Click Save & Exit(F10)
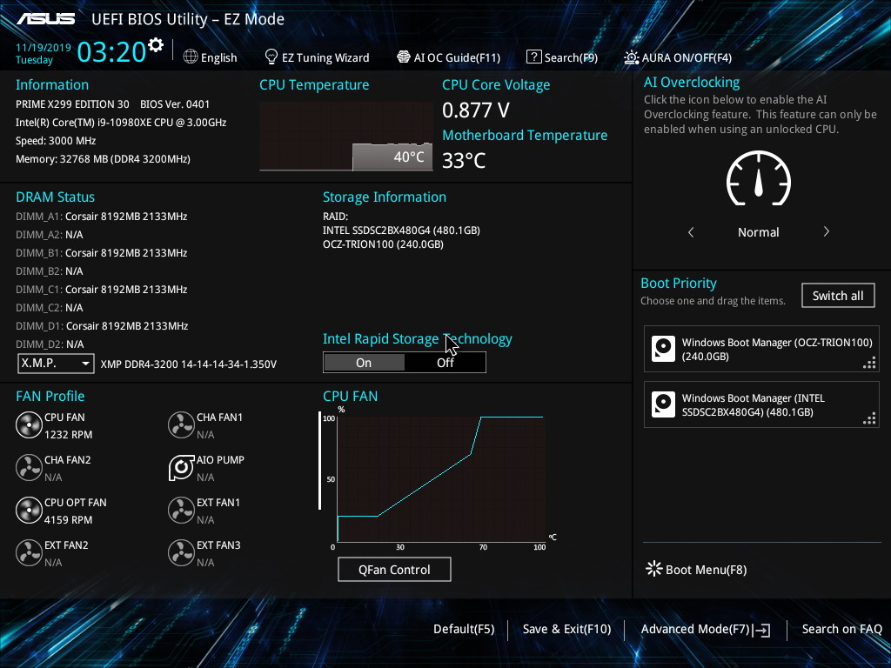Image resolution: width=891 pixels, height=668 pixels. [x=566, y=630]
